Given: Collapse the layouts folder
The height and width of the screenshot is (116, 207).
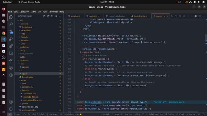Looking at the screenshot, I should (25, 90).
